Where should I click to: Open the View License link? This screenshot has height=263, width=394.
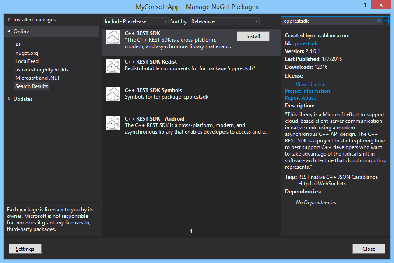[x=310, y=84]
